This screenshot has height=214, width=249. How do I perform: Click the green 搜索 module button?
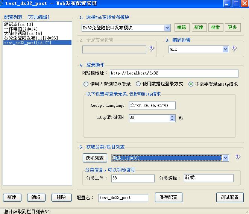[x=216, y=27]
